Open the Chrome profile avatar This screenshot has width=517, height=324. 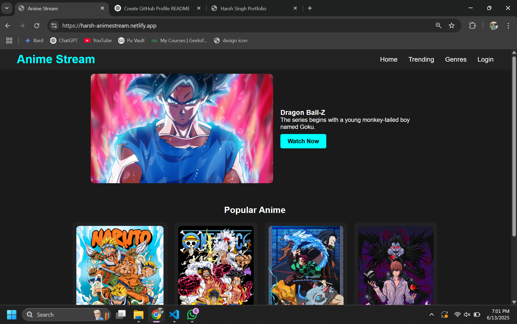(x=494, y=26)
